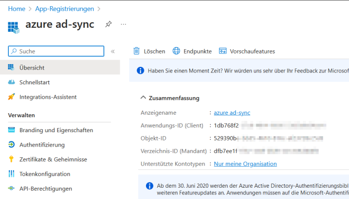349x199 pixels.
Task: Collapse the Zusammenfassung section
Action: point(143,98)
